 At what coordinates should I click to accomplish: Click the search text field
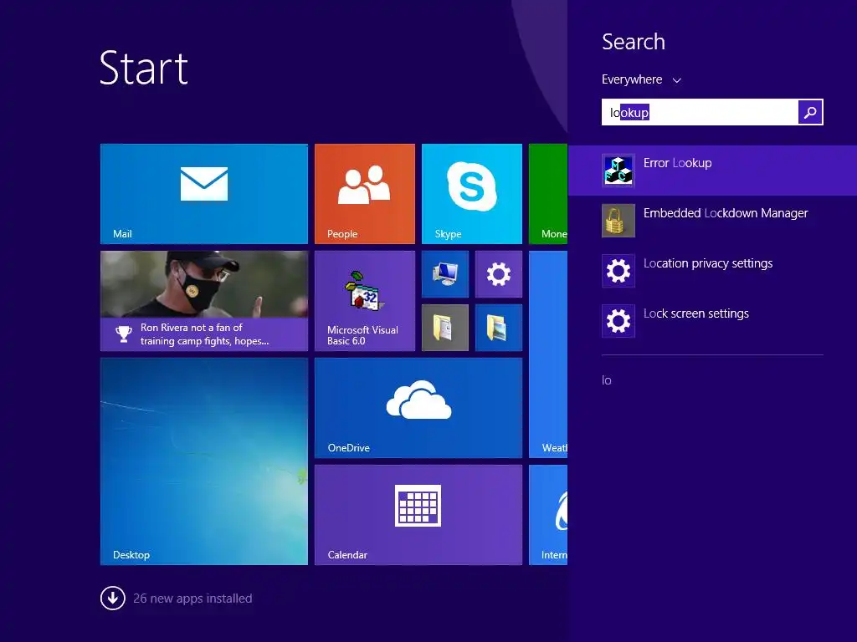point(700,113)
